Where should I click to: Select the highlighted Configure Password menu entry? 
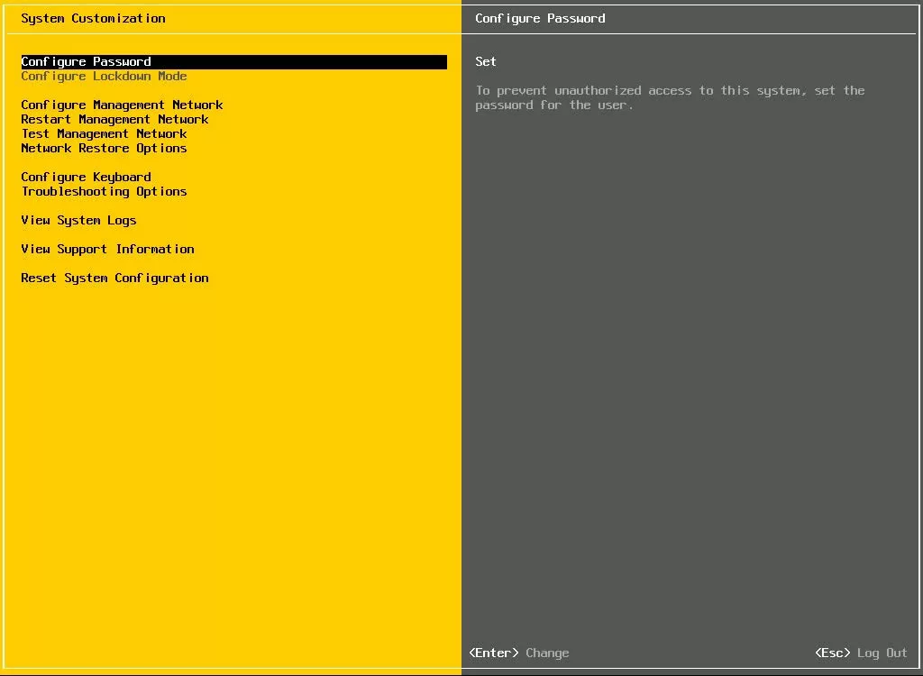pos(87,62)
